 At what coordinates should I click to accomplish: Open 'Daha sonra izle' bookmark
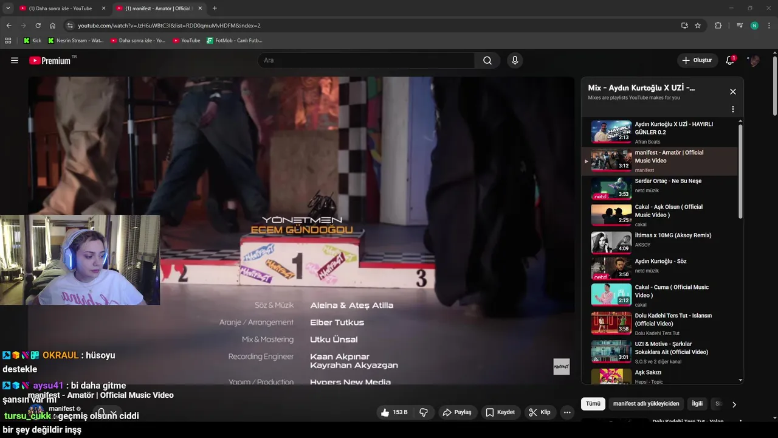(x=137, y=40)
